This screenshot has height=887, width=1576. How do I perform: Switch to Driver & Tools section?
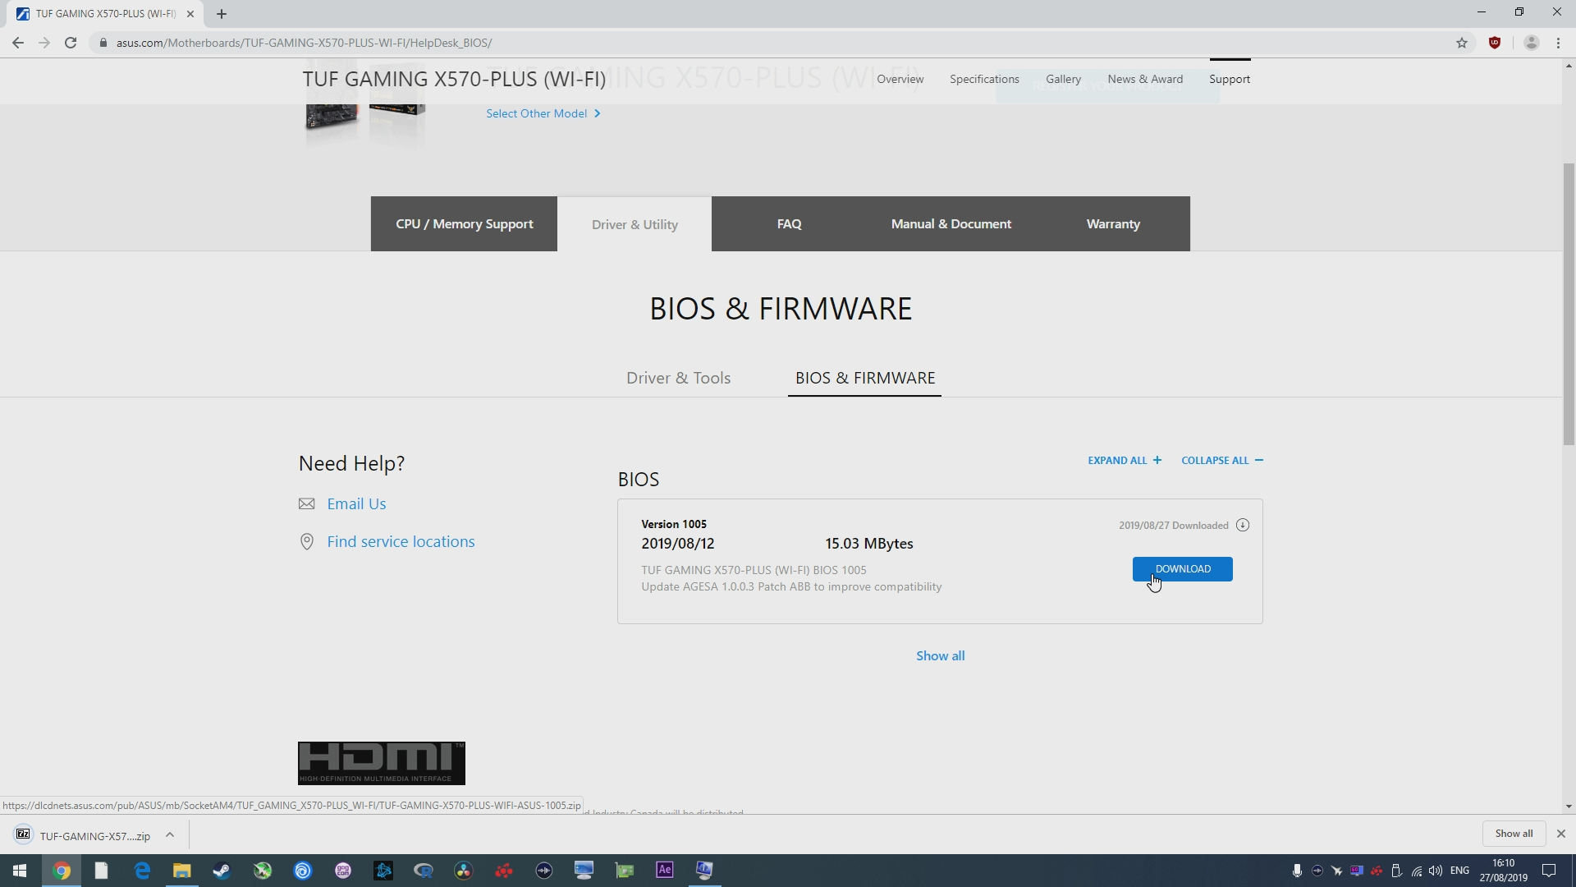pos(678,378)
